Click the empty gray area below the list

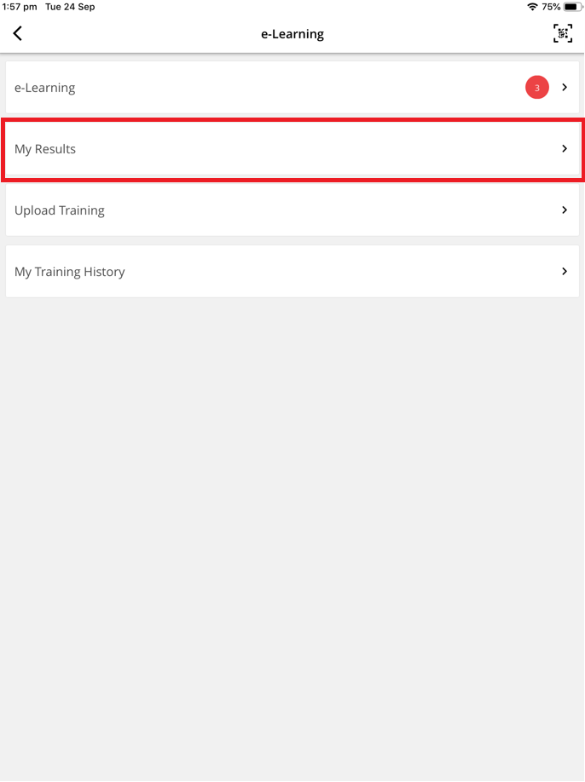(x=292, y=528)
